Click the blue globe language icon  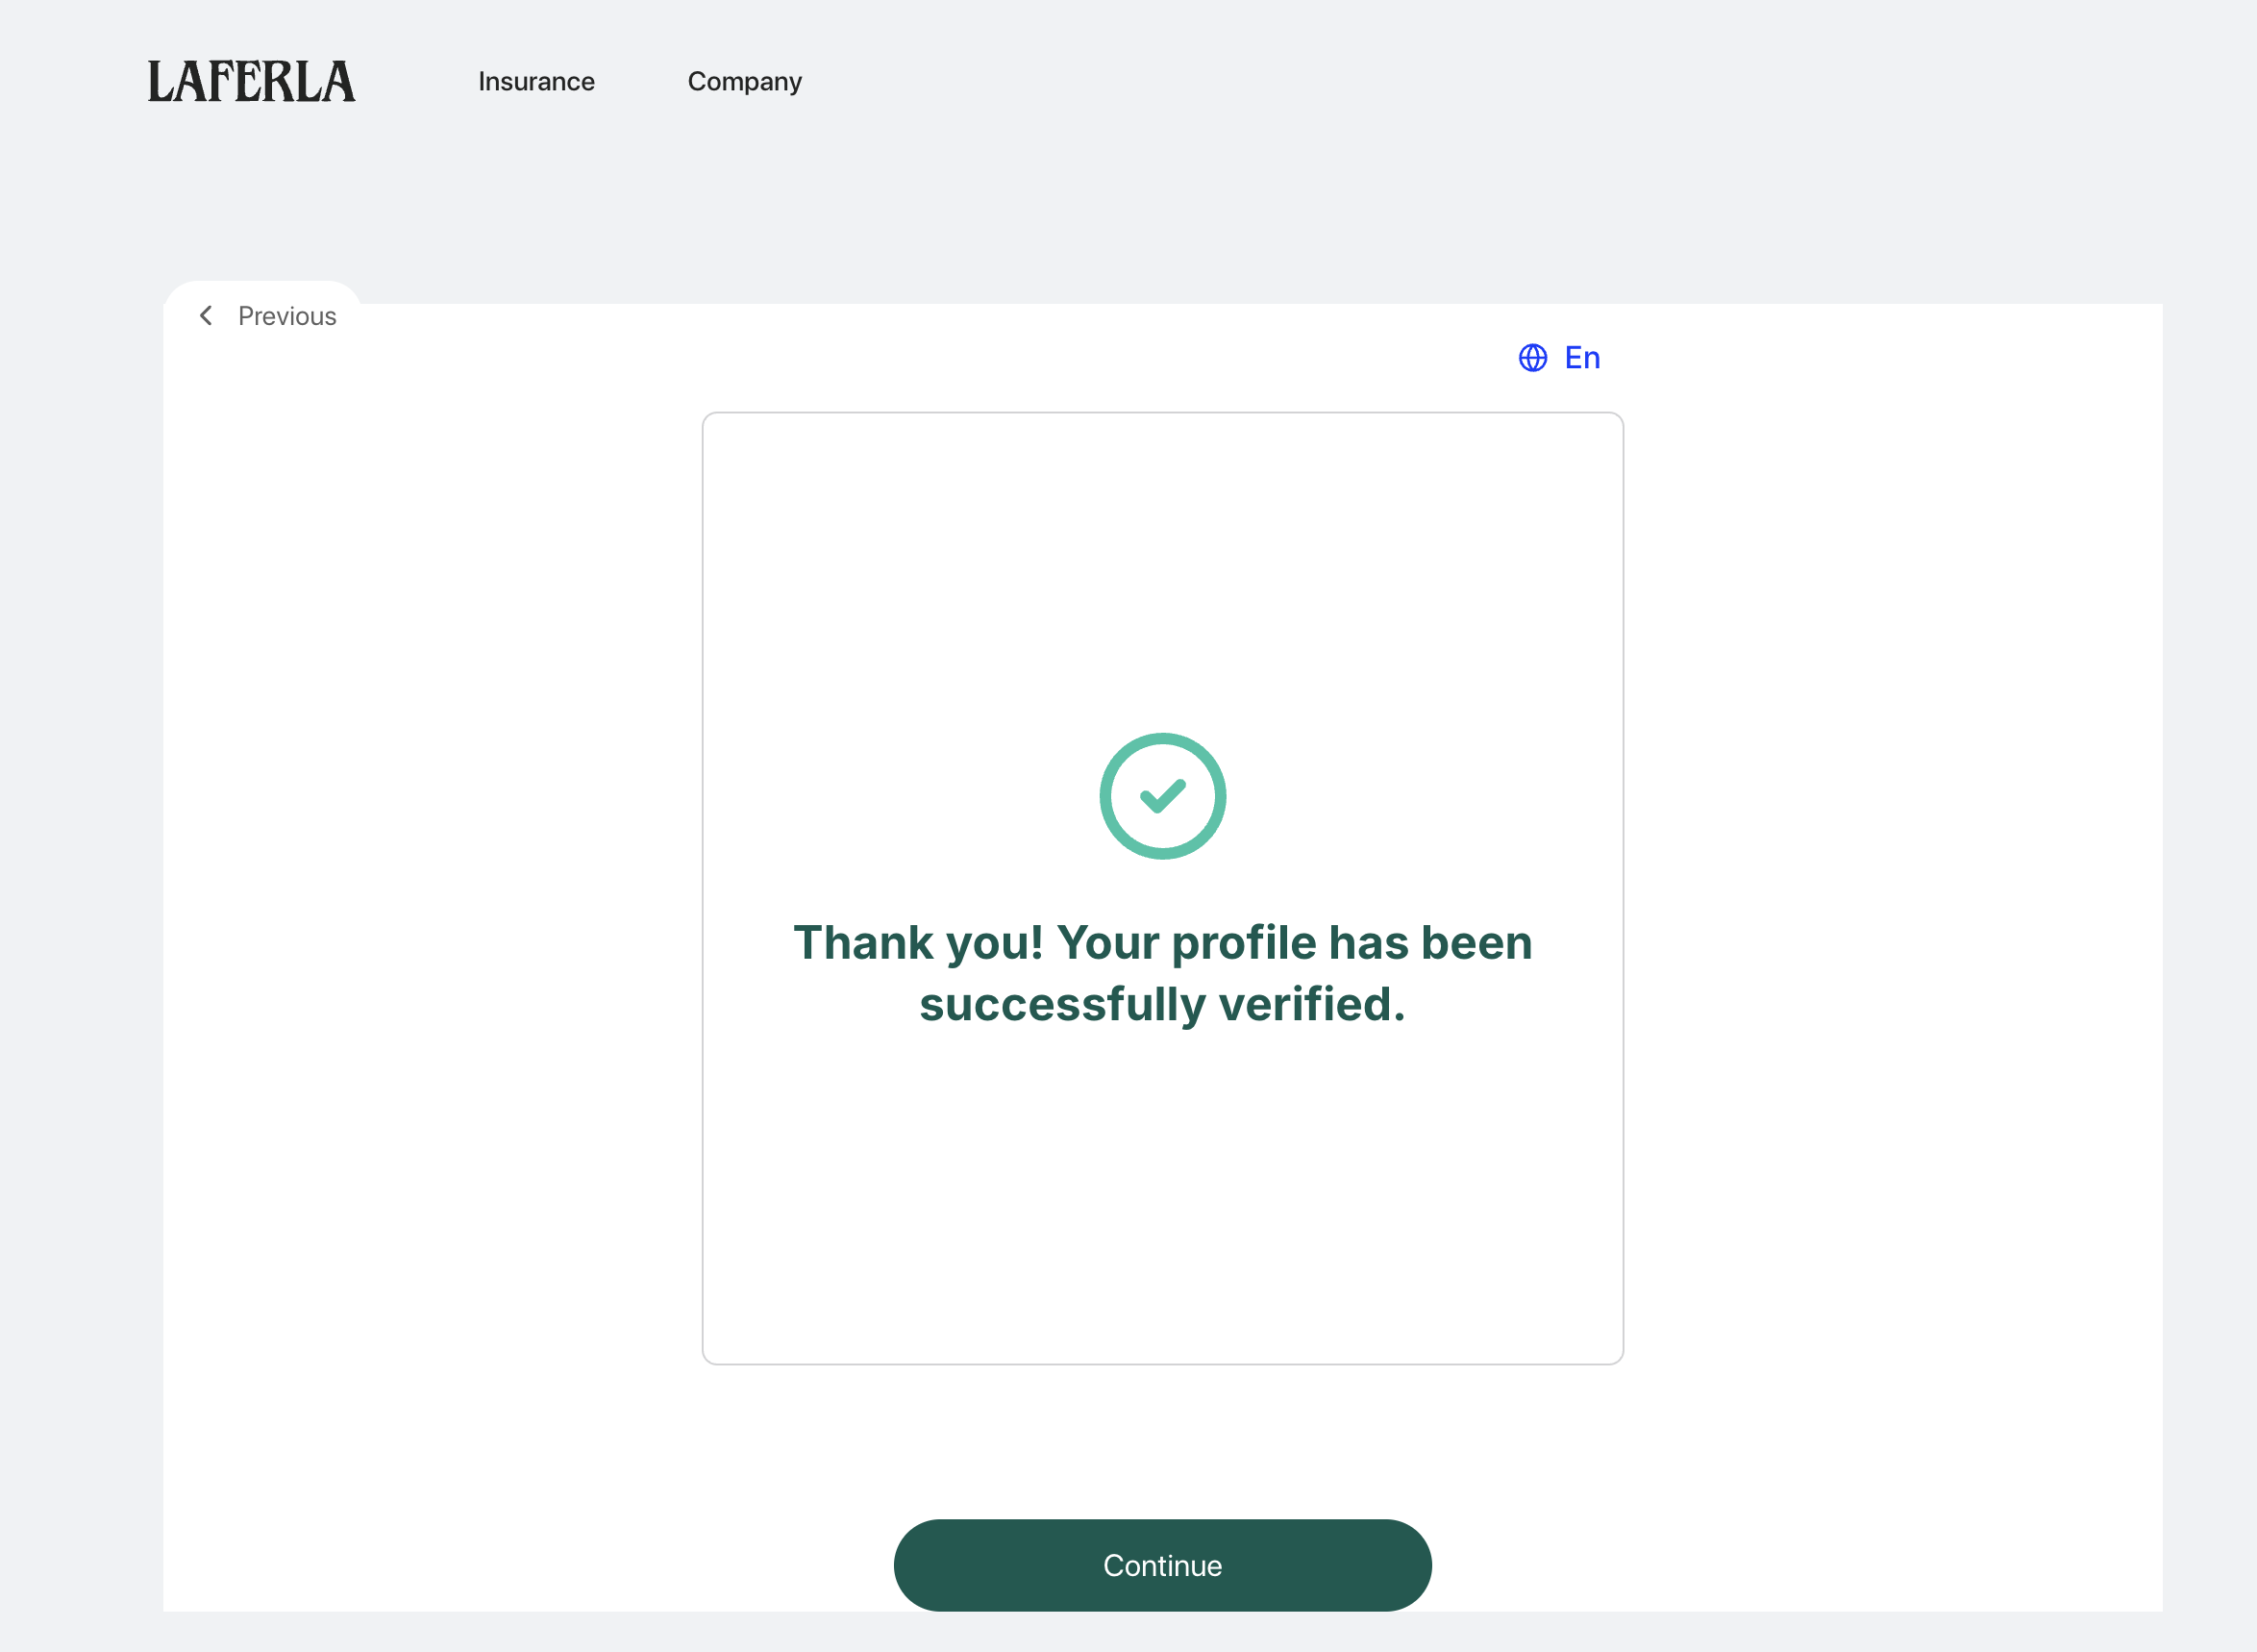coord(1532,358)
